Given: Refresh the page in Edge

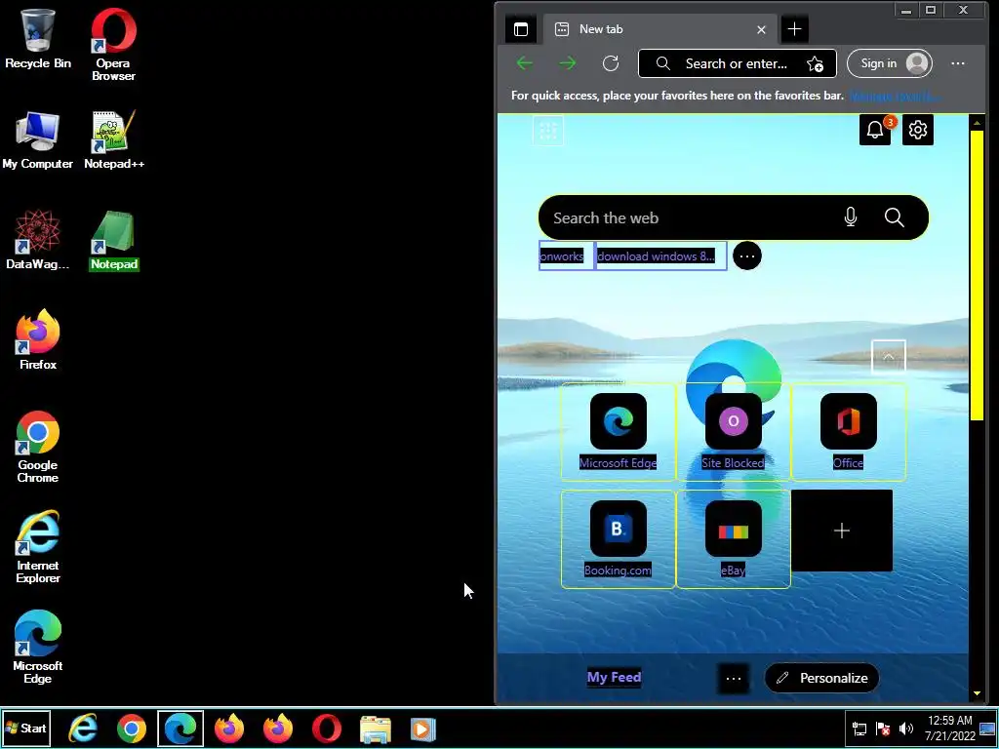Looking at the screenshot, I should pos(611,63).
